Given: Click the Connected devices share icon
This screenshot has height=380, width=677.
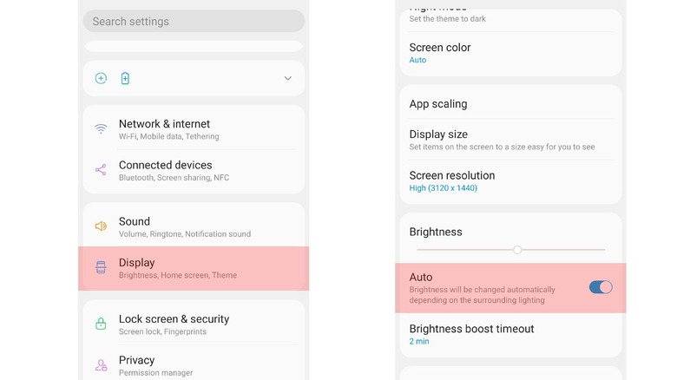Looking at the screenshot, I should 101,170.
